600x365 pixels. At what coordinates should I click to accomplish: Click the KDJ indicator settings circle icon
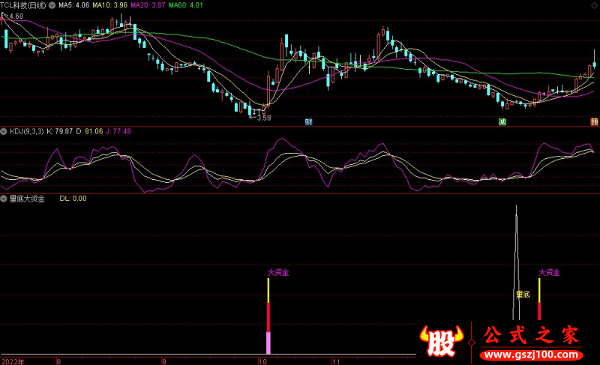(4, 132)
